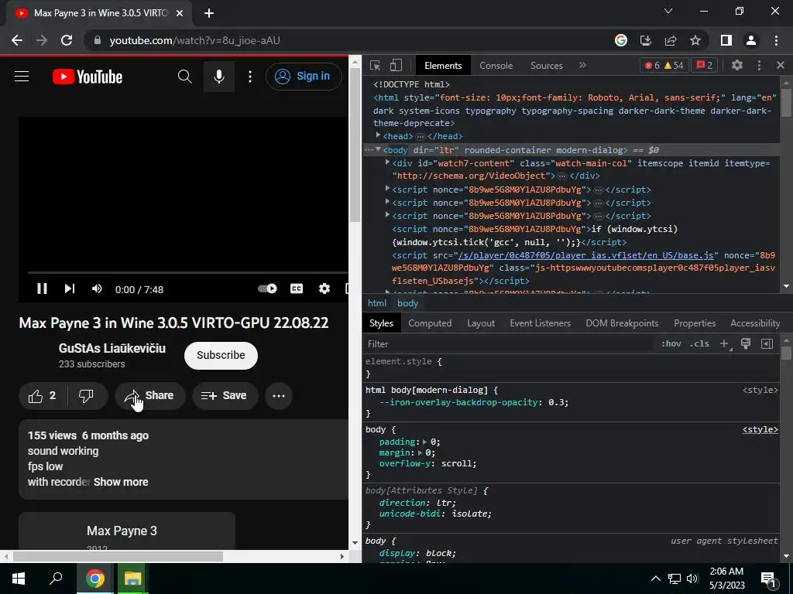793x594 pixels.
Task: Switch to the Computed pane
Action: pos(430,323)
